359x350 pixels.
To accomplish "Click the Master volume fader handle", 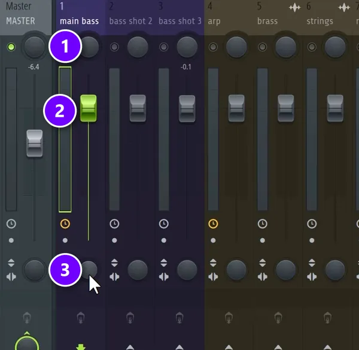I will (x=34, y=144).
